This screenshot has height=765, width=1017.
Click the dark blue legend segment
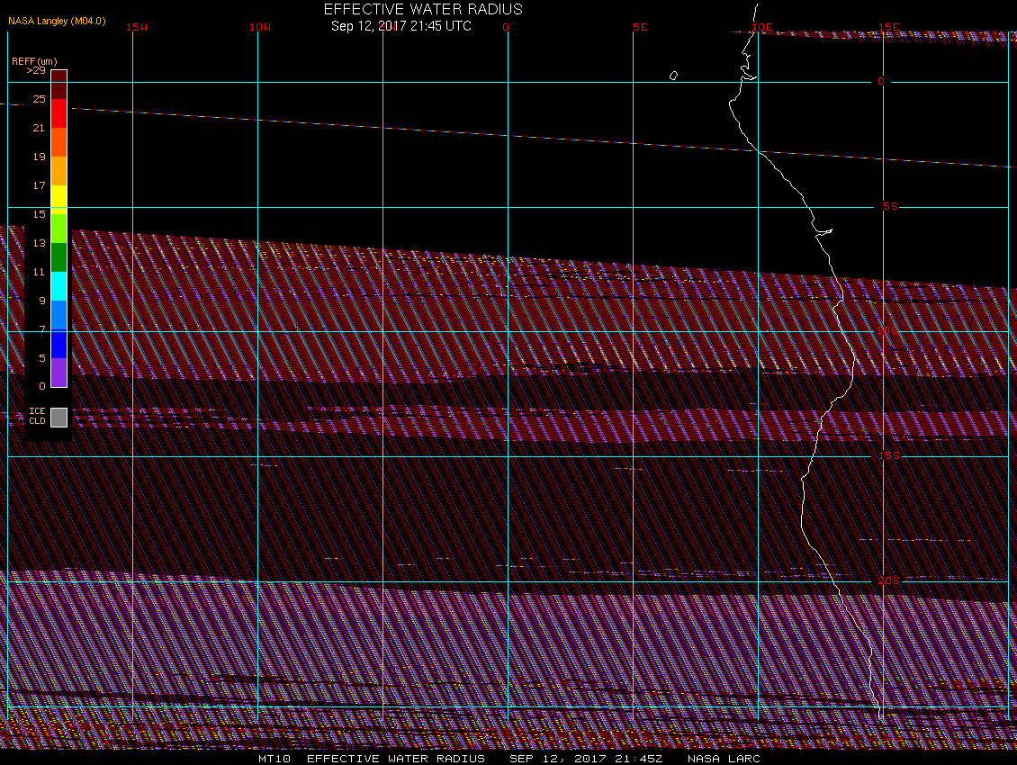click(x=59, y=344)
